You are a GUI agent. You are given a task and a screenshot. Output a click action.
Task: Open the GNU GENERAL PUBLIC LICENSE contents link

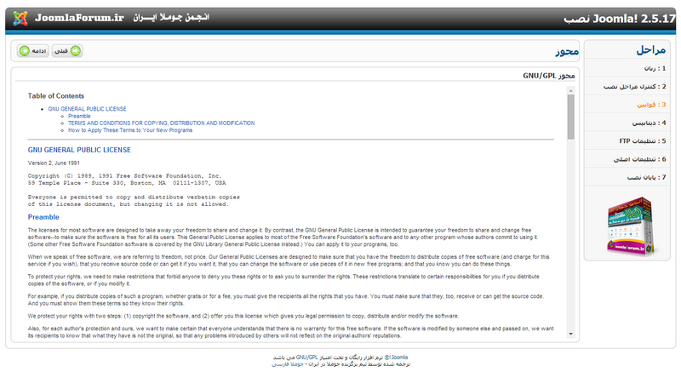87,109
